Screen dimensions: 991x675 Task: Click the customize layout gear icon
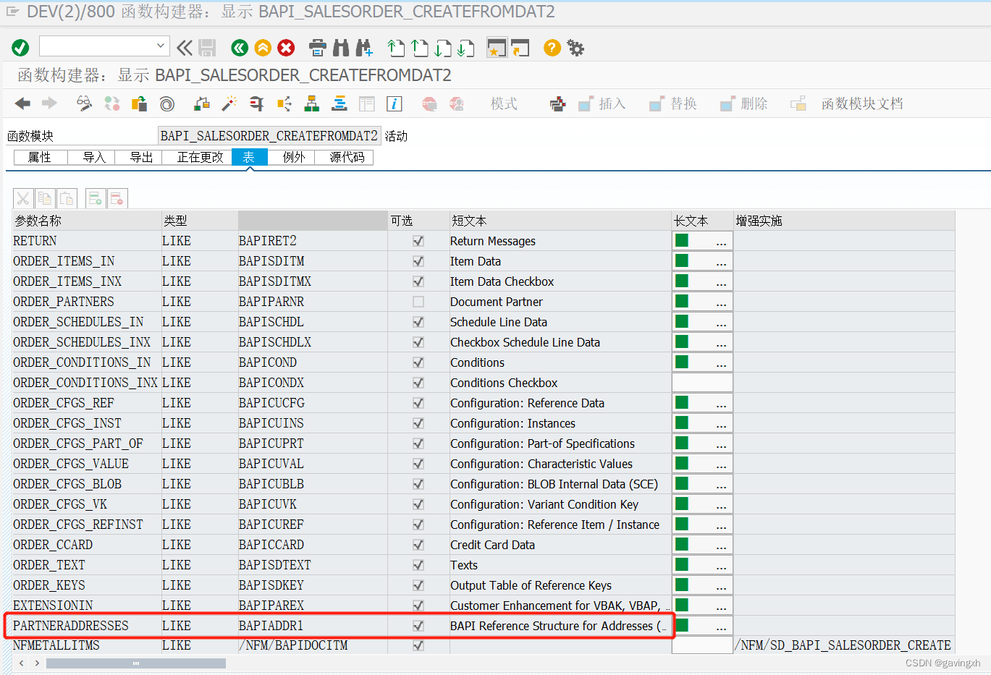(x=574, y=48)
